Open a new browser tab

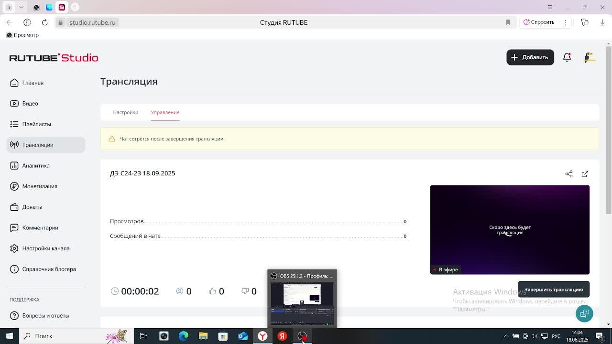point(75,7)
